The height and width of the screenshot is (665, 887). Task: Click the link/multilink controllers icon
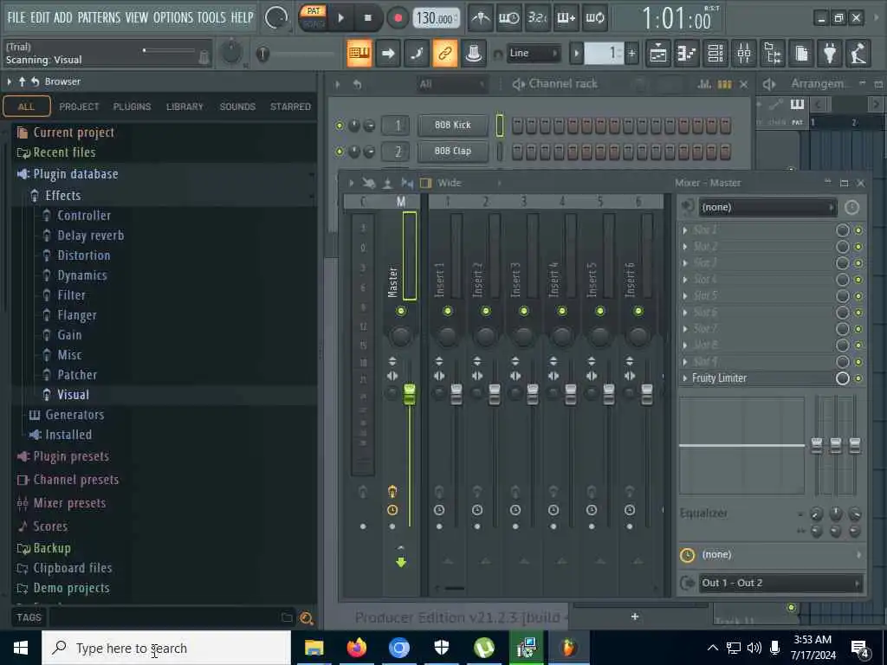pos(445,54)
